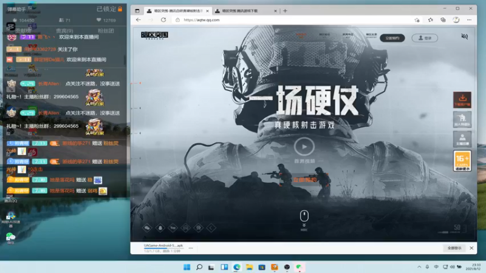
Task: Open the browser settings ellipsis menu
Action: click(x=469, y=20)
